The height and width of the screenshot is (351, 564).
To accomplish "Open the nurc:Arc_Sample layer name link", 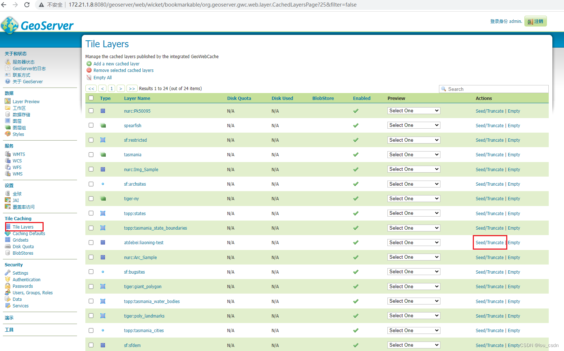I will pyautogui.click(x=140, y=257).
